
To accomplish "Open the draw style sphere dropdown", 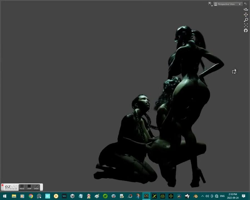I will 210,4.
